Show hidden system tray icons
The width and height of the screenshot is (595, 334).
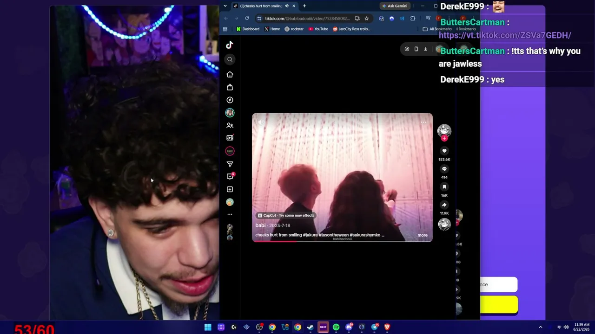[540, 327]
